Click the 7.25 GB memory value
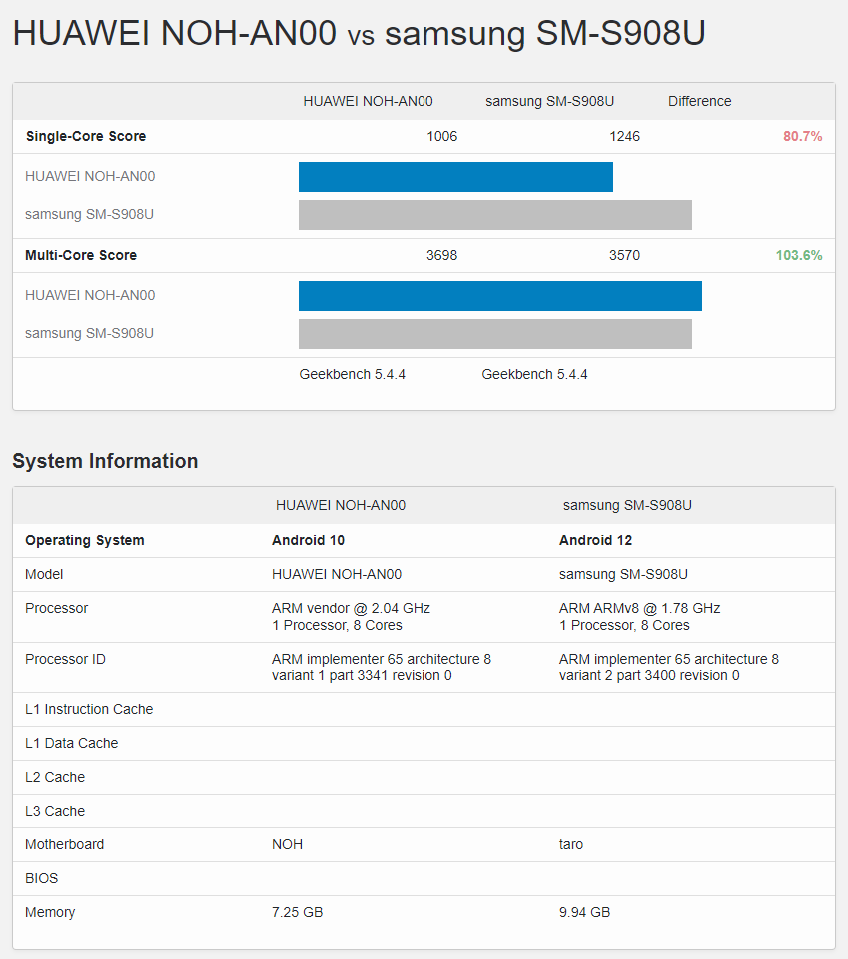848x959 pixels. (297, 912)
